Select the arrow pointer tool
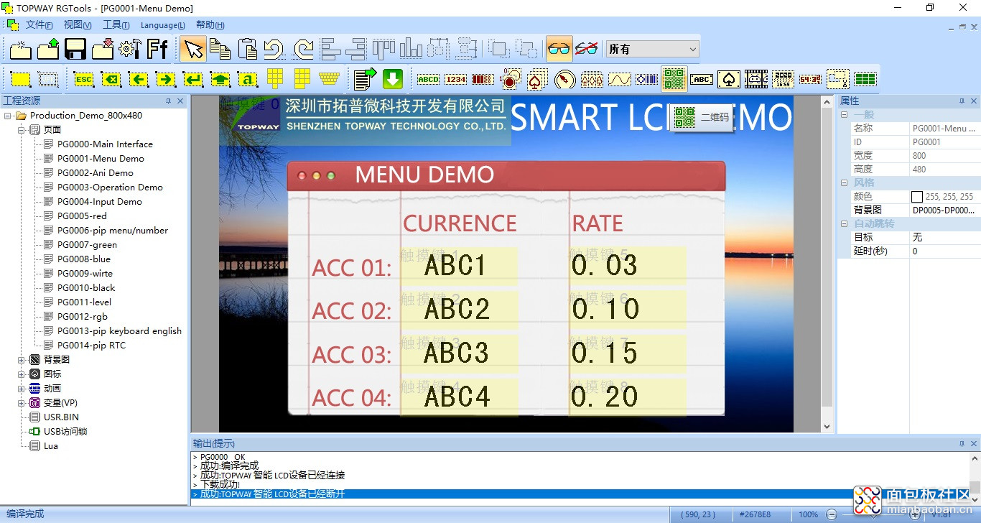 (192, 49)
